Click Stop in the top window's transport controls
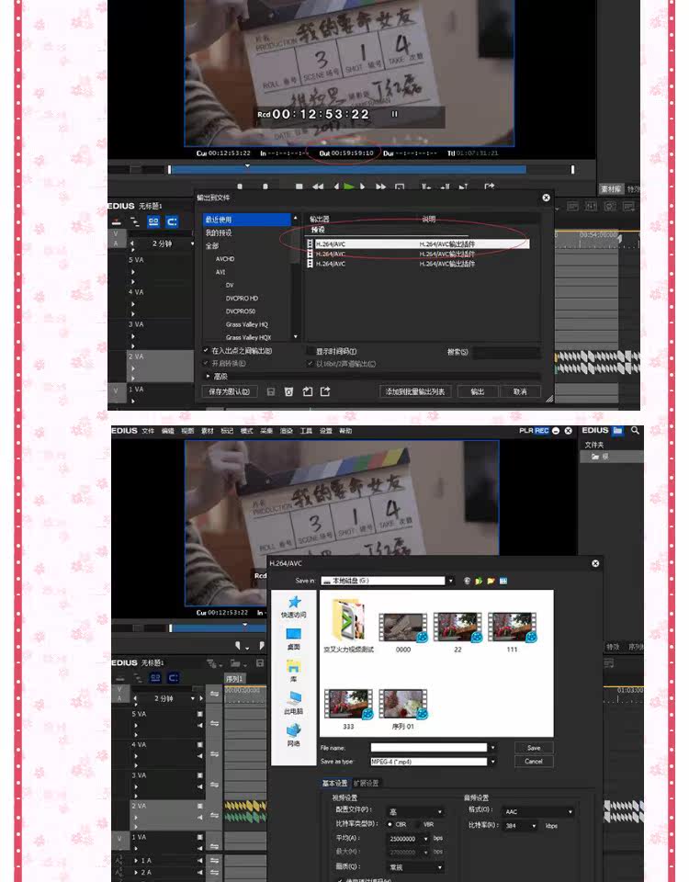Viewport: 689px width, 882px height. click(x=299, y=187)
